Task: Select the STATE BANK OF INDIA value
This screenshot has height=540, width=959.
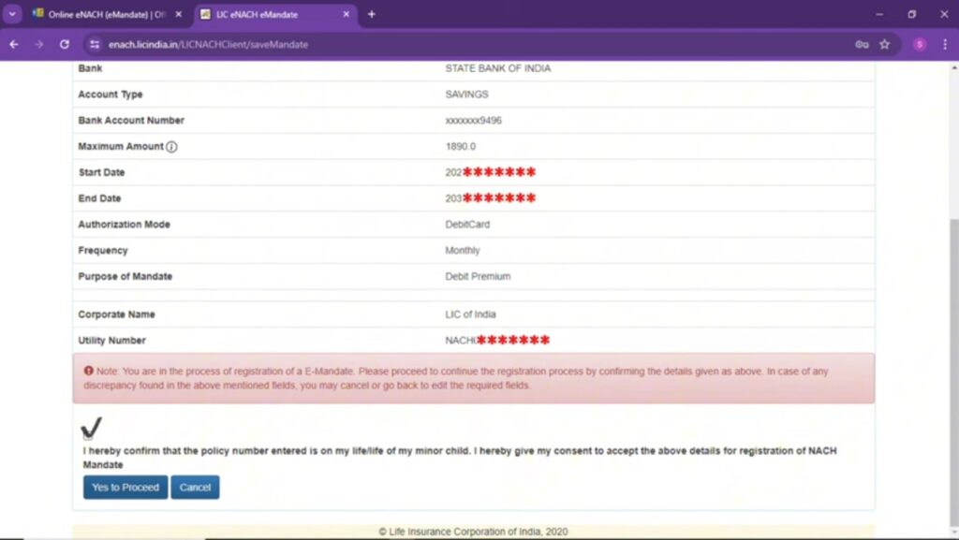Action: pyautogui.click(x=498, y=68)
